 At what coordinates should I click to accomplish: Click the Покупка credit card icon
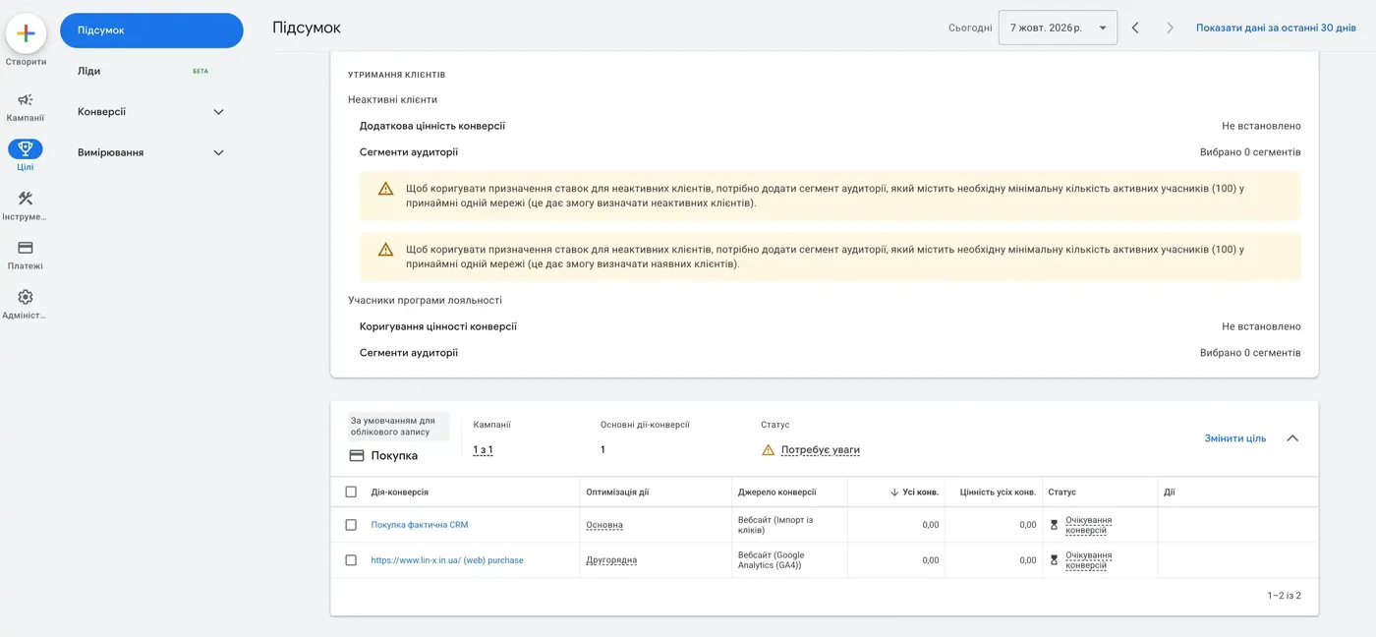[x=357, y=456]
